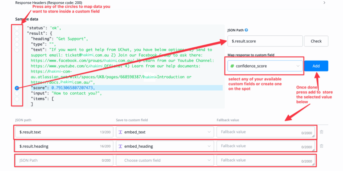Select the radio circle next to "items"
The image size is (343, 171).
[17, 99]
